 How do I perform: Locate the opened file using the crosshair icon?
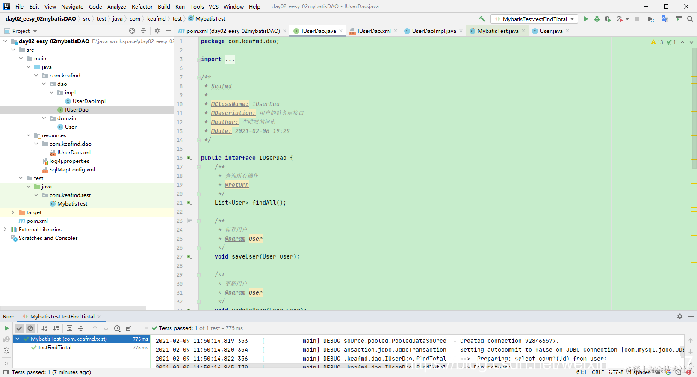coord(132,31)
